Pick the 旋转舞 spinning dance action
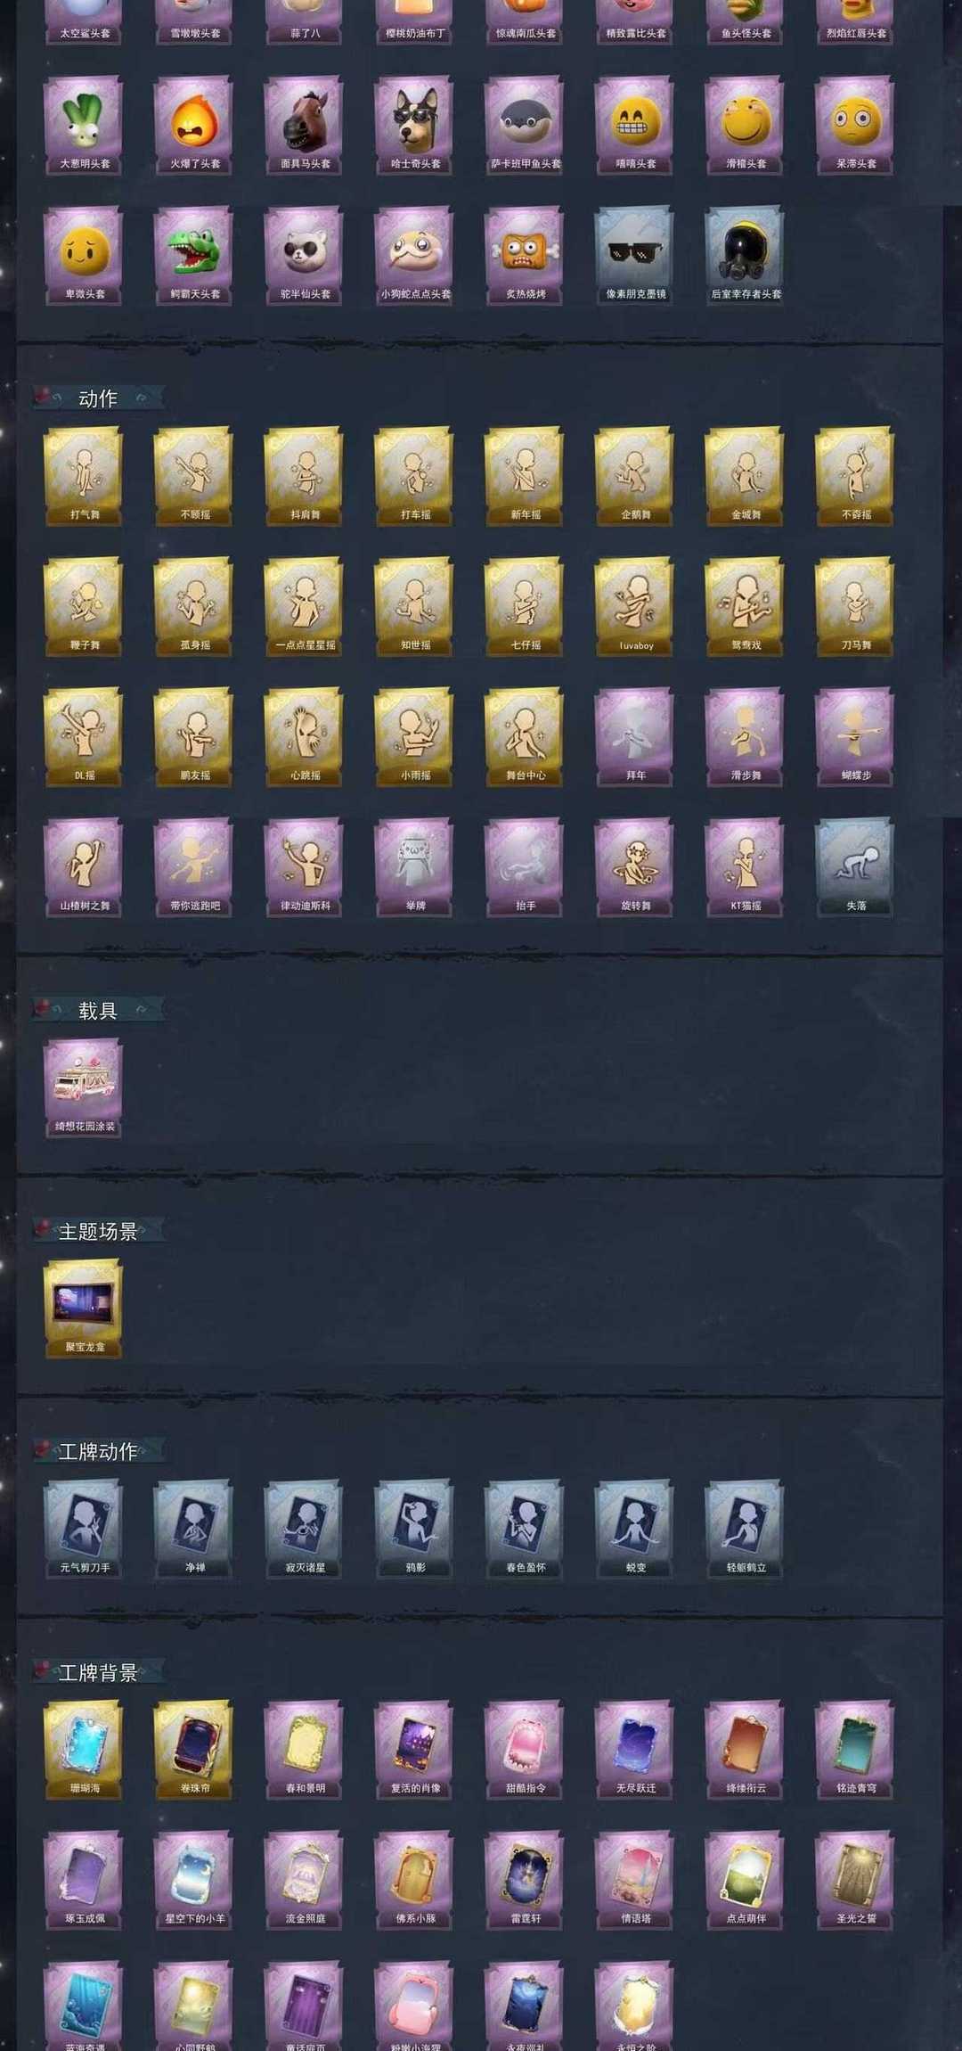 (636, 866)
